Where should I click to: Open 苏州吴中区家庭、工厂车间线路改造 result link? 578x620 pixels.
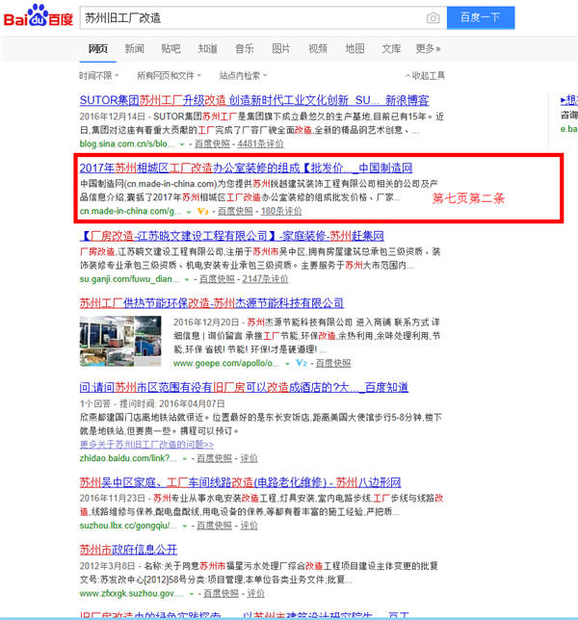(240, 482)
